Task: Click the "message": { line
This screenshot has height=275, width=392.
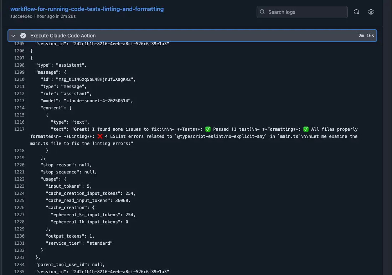Action: click(x=51, y=72)
